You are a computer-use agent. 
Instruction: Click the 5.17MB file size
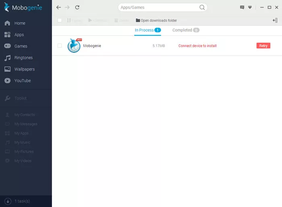point(159,46)
